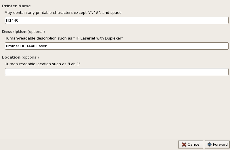Click the bold "Description" heading label
Image resolution: width=230 pixels, height=150 pixels.
14,31
